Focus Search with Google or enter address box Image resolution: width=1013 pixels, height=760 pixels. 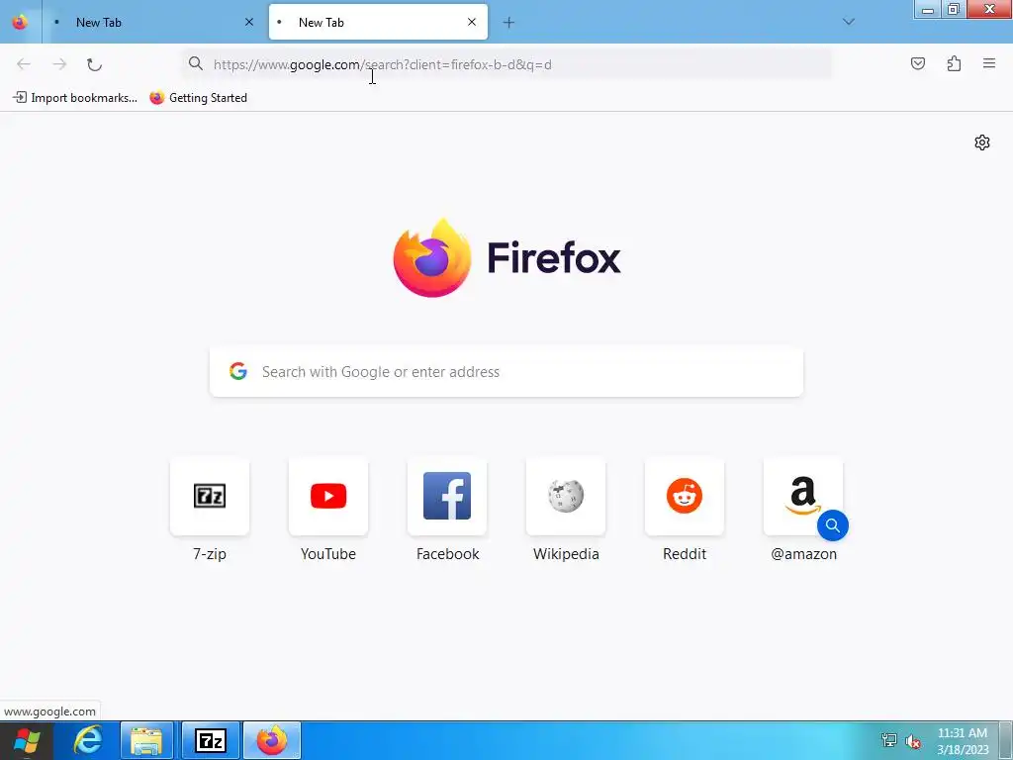506,372
